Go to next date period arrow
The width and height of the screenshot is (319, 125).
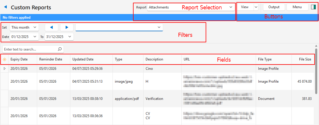67,27
